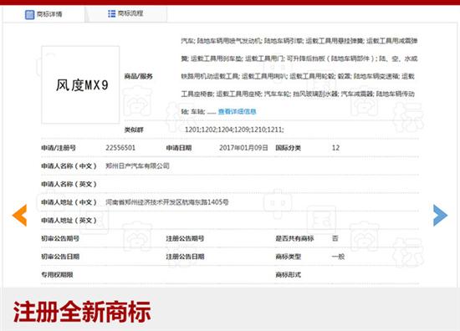The width and height of the screenshot is (460, 331).
Task: Click the 注册公告期号 label
Action: [x=185, y=238]
